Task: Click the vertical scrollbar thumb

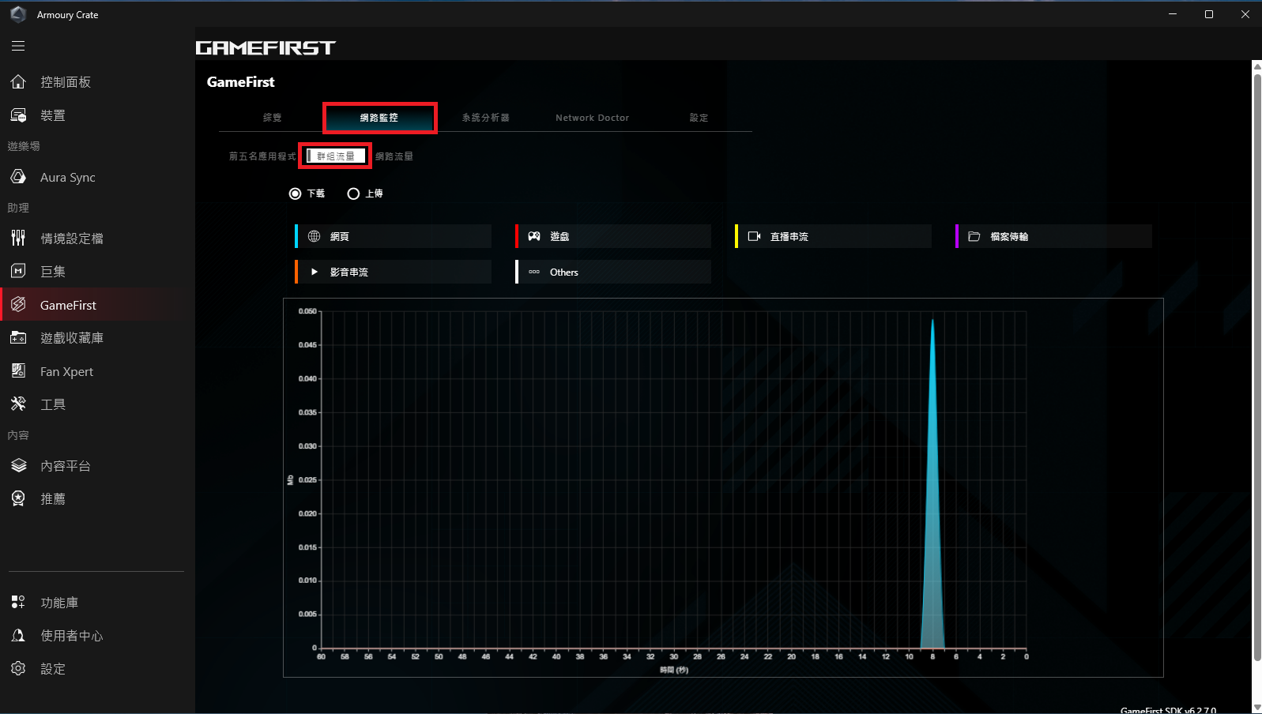Action: coord(1257,366)
